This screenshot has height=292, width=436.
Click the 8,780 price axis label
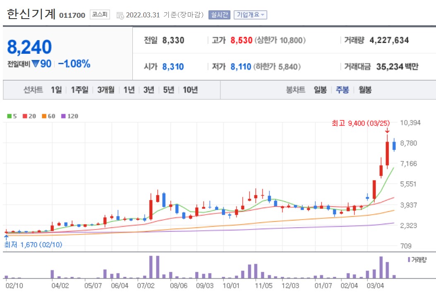coord(408,143)
